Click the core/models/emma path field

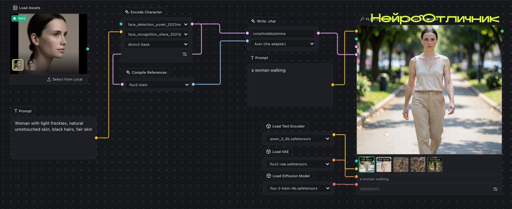coord(283,34)
